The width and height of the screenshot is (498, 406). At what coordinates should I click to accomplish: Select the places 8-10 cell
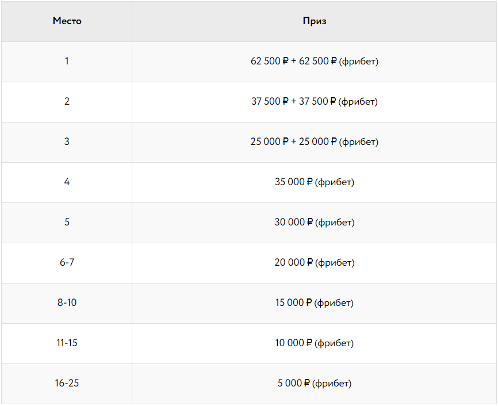67,302
